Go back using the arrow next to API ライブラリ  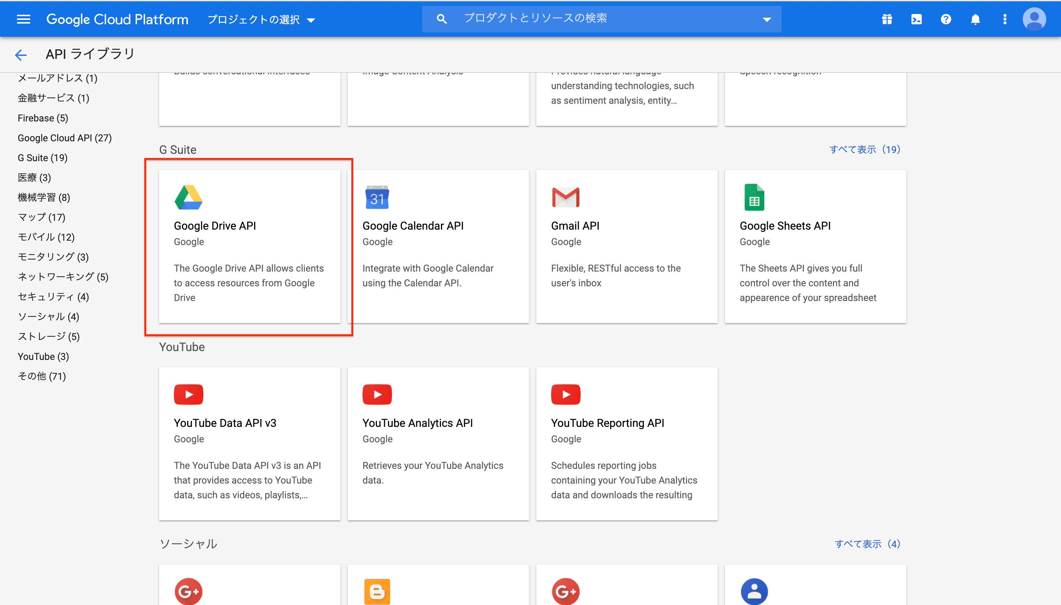coord(21,54)
